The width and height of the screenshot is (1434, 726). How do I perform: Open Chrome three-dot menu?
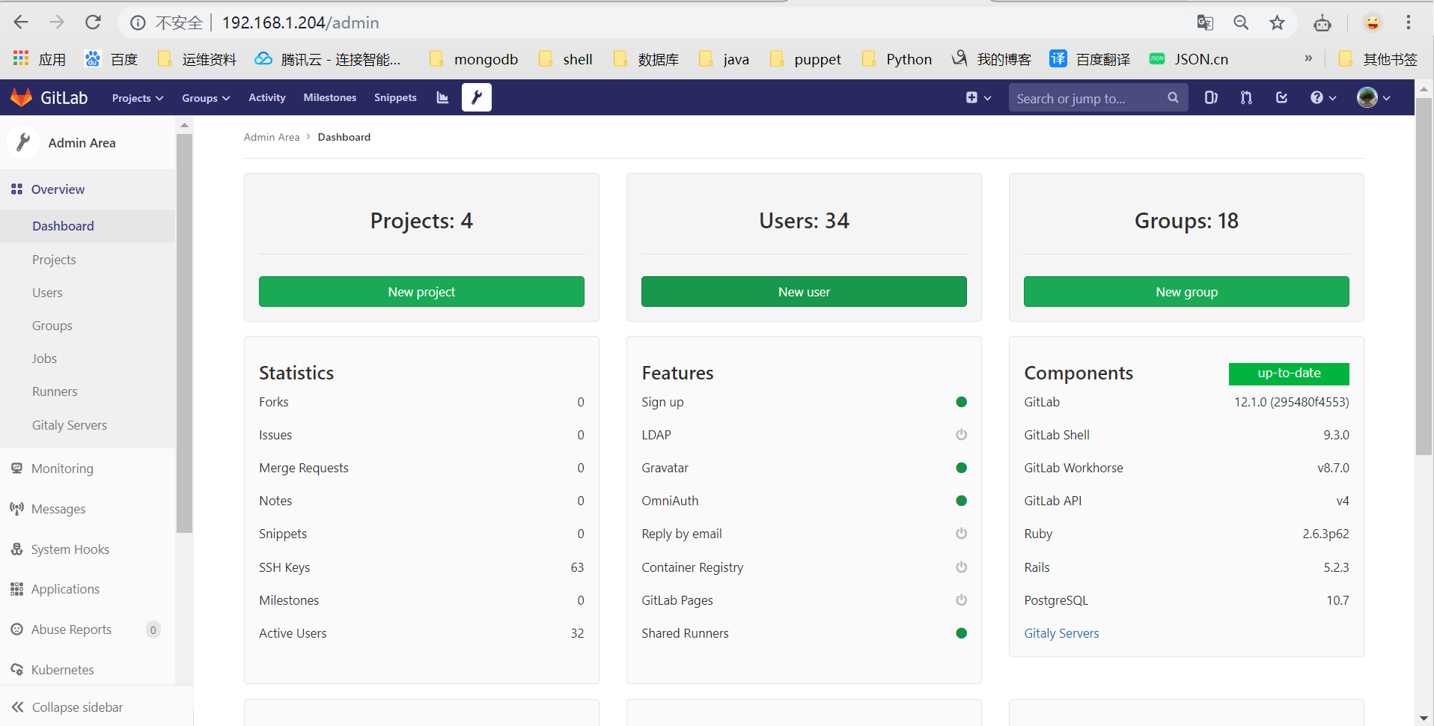click(1409, 22)
